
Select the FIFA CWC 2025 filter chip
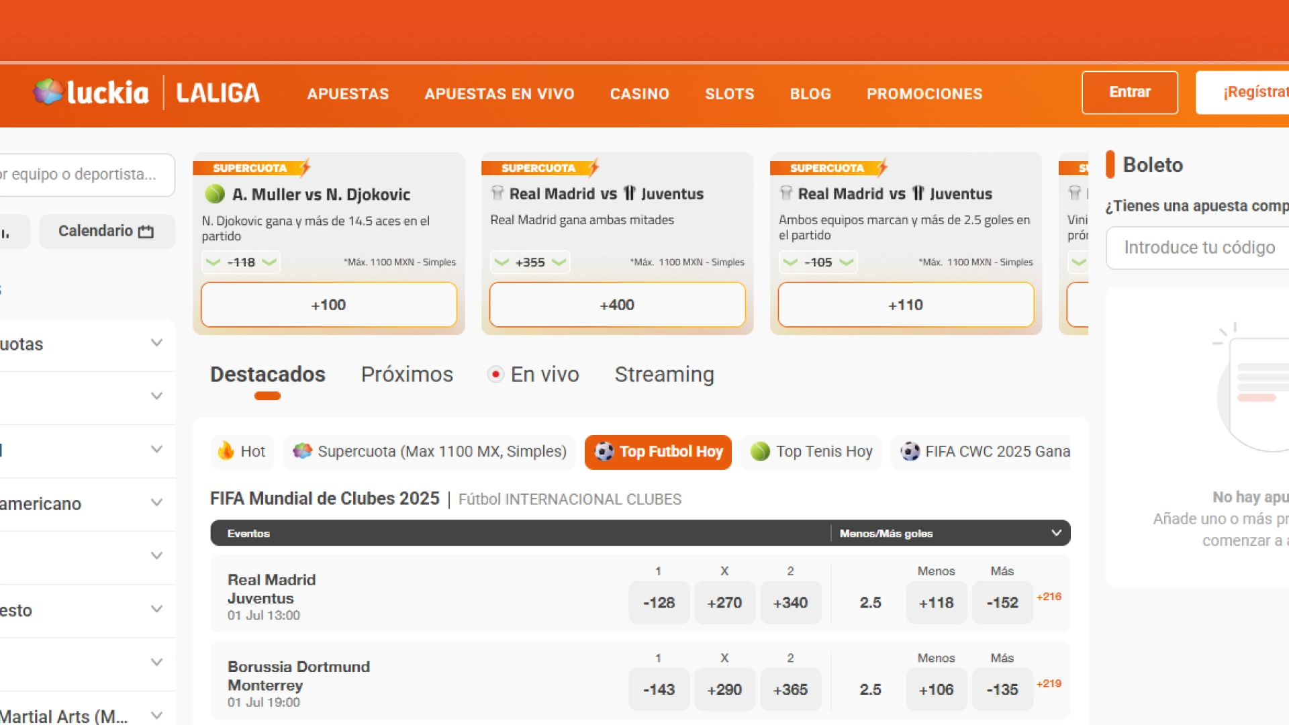pyautogui.click(x=981, y=452)
